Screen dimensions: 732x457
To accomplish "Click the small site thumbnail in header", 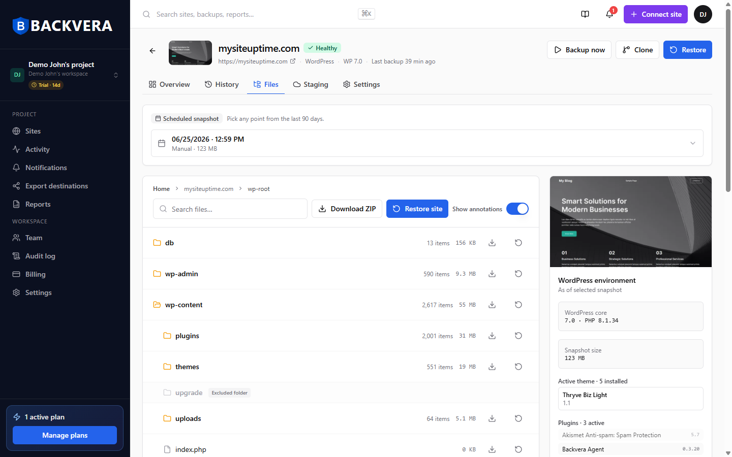I will coord(190,53).
